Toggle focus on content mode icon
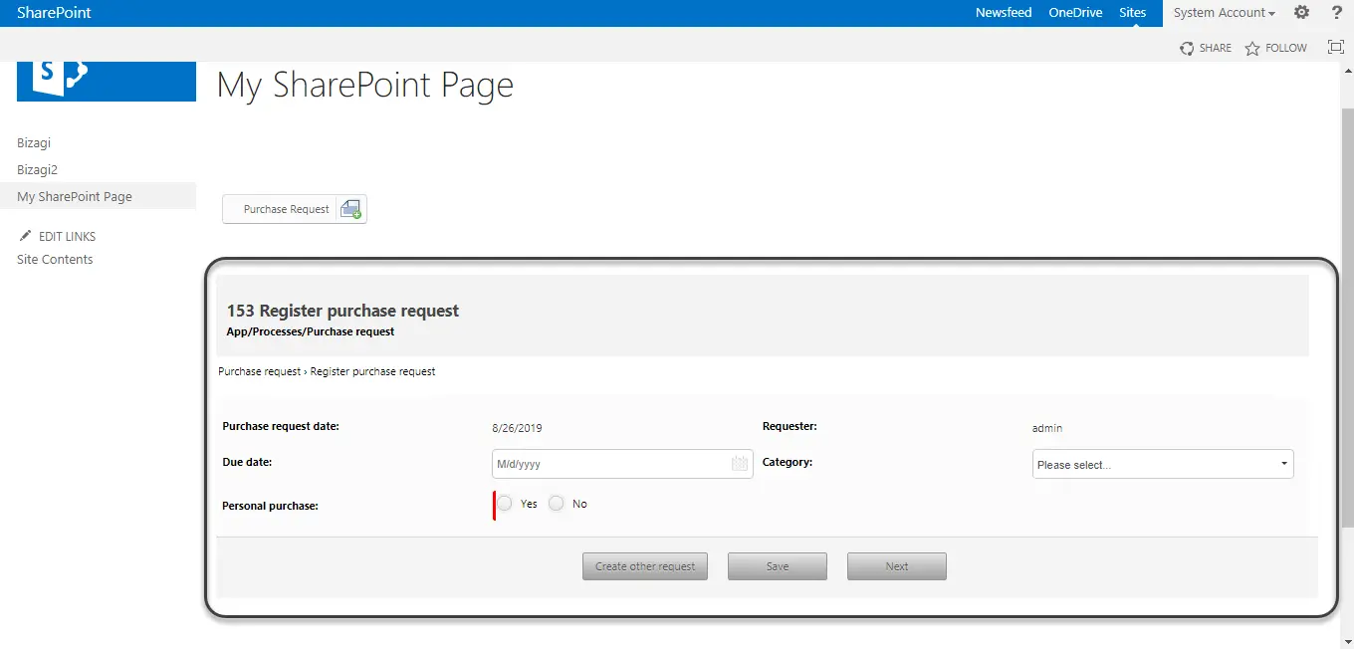Screen dimensions: 1354x649 (1336, 47)
